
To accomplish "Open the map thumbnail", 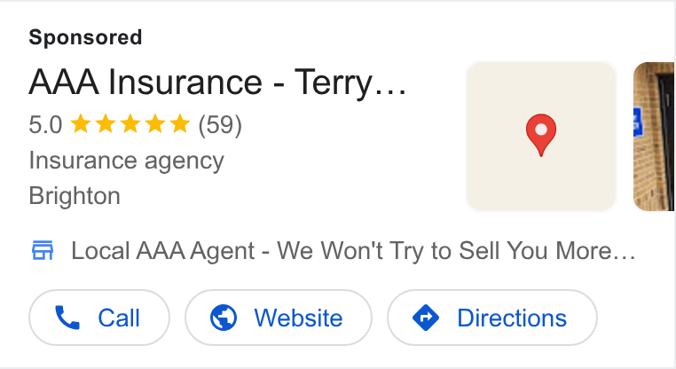I will [x=541, y=137].
